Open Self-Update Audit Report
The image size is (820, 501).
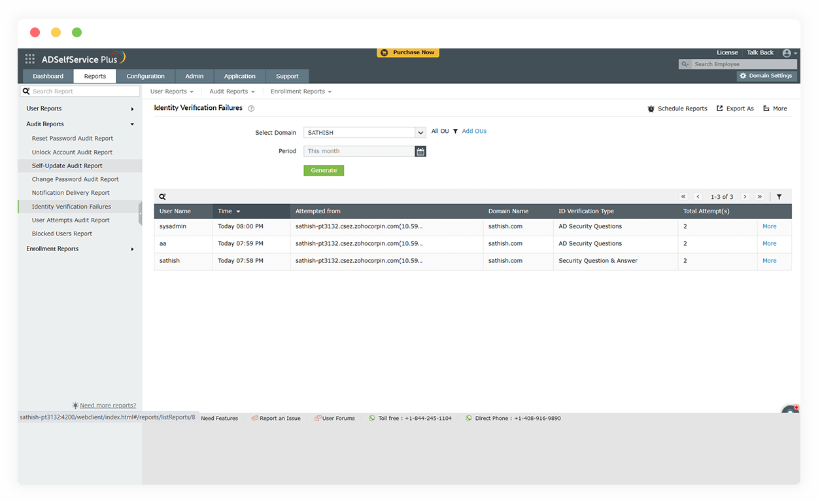[x=67, y=166]
